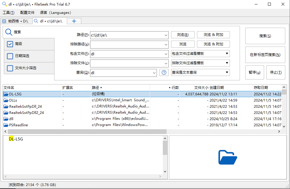Viewport: 290px width, 189px height.
Task: Click the 暂停(u) pause button
Action: click(x=254, y=72)
